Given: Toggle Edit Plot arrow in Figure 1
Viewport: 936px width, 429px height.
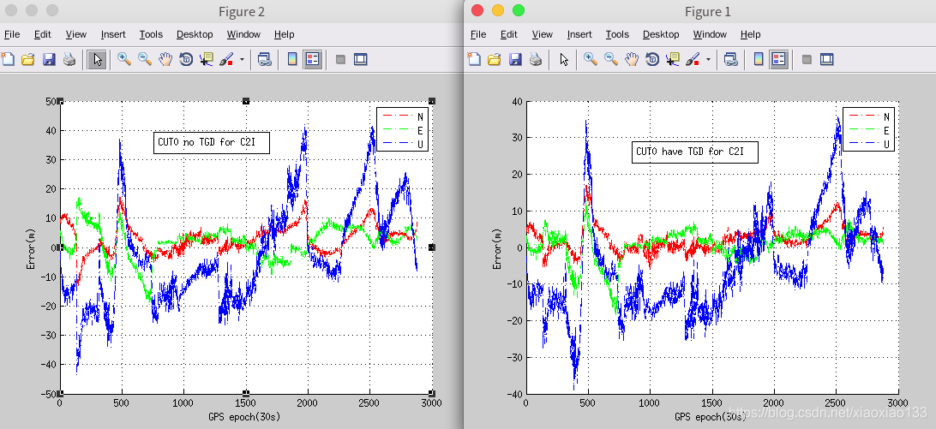Looking at the screenshot, I should coord(564,59).
